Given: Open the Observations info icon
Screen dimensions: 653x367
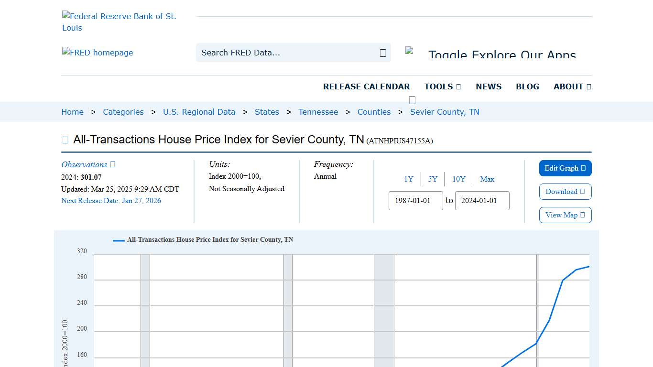Looking at the screenshot, I should point(112,164).
